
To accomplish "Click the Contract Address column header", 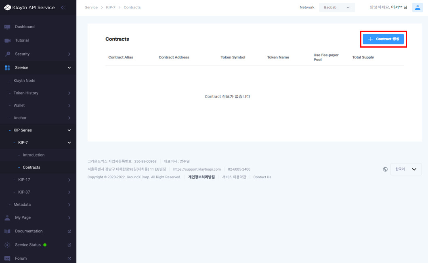I will tap(174, 57).
